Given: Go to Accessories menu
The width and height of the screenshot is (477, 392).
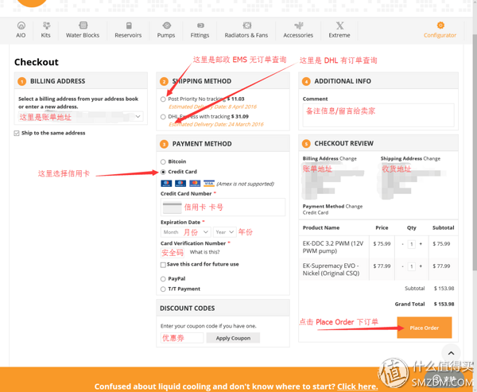Looking at the screenshot, I should point(298,35).
